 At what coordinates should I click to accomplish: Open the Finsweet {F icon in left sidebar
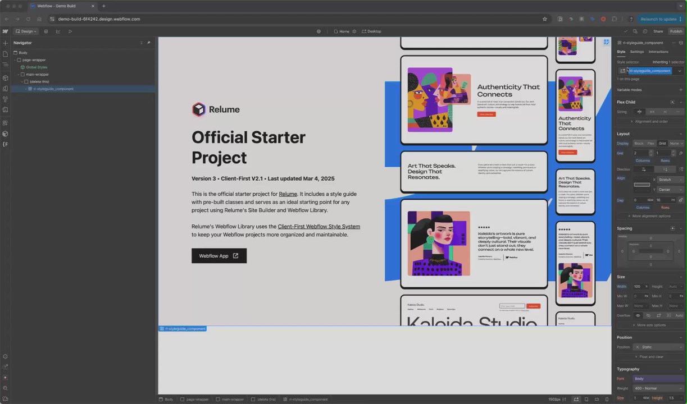pyautogui.click(x=5, y=144)
